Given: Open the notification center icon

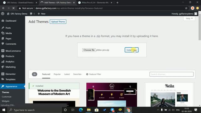Looking at the screenshot, I should click(x=196, y=110).
